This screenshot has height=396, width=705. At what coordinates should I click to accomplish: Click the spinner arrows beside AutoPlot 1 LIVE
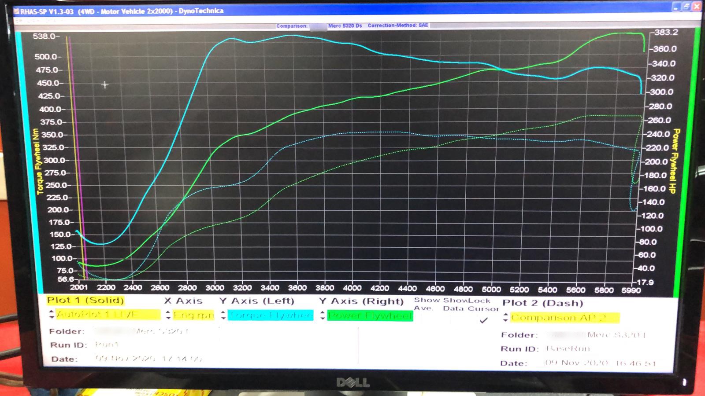pos(52,314)
